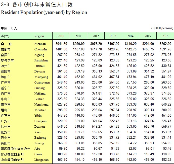Click Neijiang 2016 value 374.66
This screenshot has width=174, height=164.
click(166, 94)
